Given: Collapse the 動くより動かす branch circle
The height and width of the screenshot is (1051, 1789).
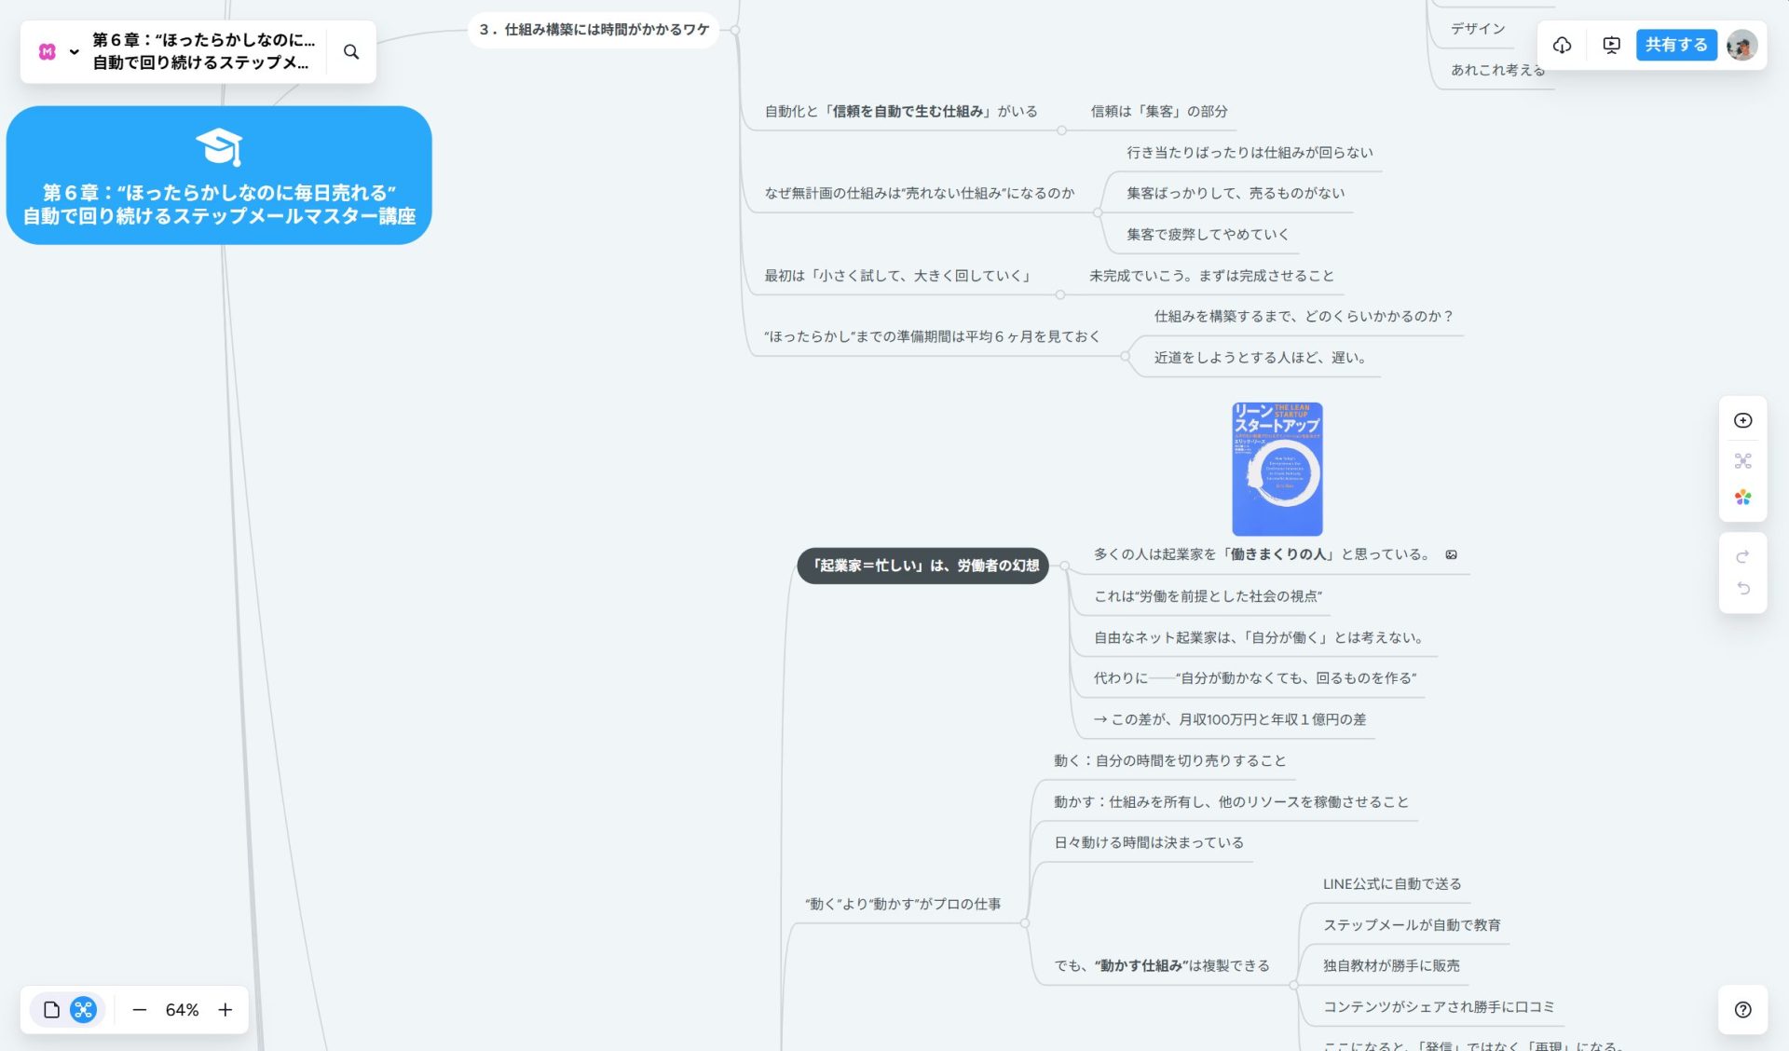Looking at the screenshot, I should pyautogui.click(x=1025, y=923).
